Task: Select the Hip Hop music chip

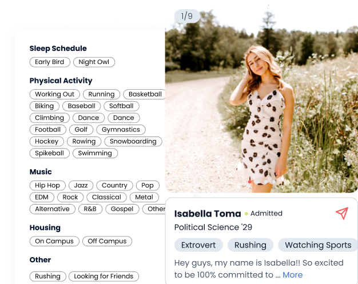Action: 47,186
